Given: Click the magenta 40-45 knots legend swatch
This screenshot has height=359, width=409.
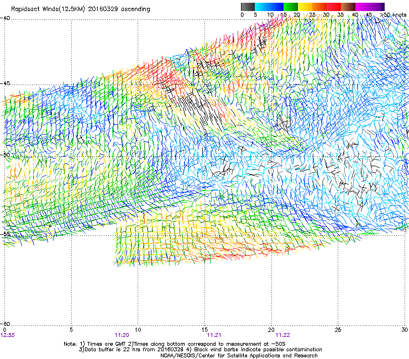Looking at the screenshot, I should 363,7.
